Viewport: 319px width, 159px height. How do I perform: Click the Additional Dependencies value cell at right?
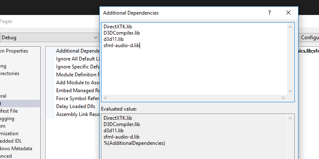point(309,51)
